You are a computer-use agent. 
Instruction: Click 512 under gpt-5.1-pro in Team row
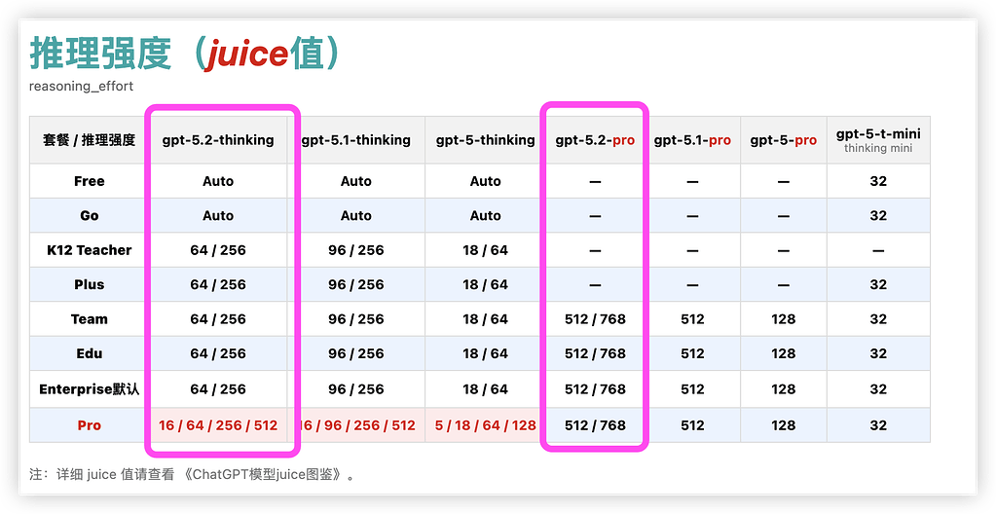point(692,319)
